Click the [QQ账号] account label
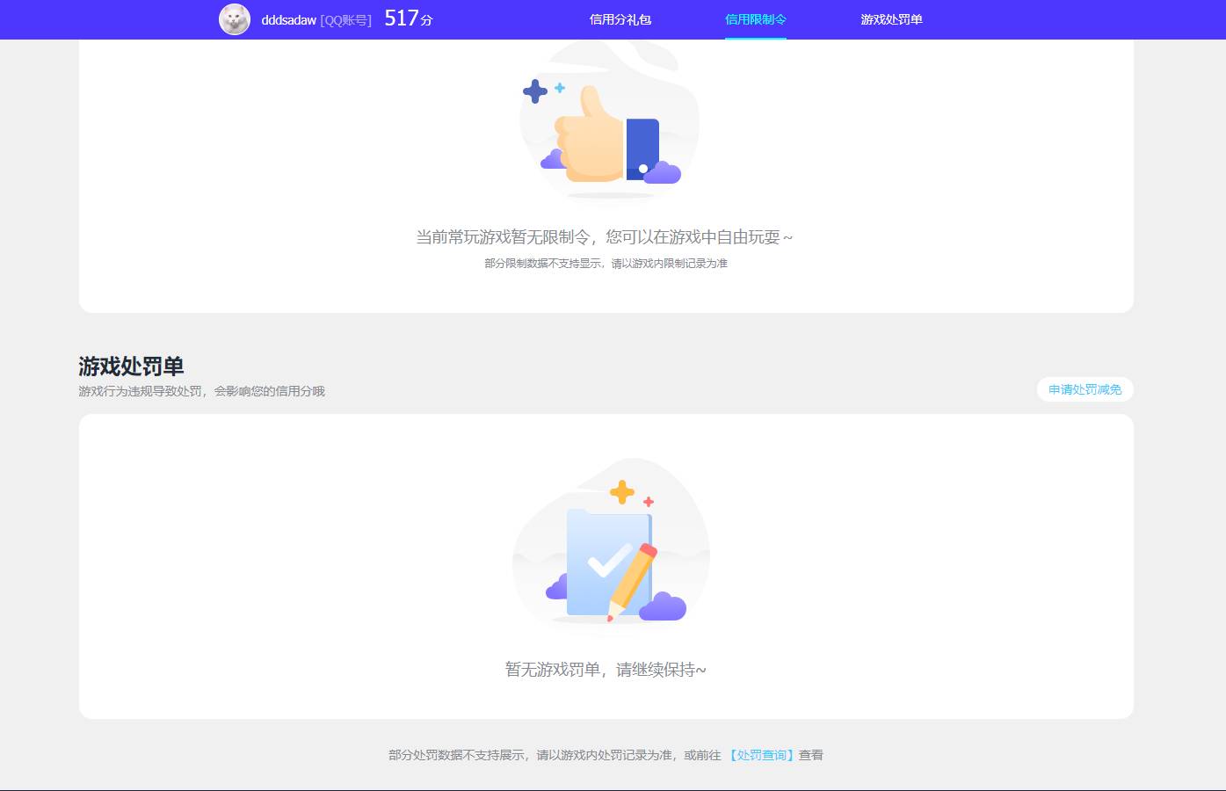Viewport: 1226px width, 791px height. click(x=345, y=19)
